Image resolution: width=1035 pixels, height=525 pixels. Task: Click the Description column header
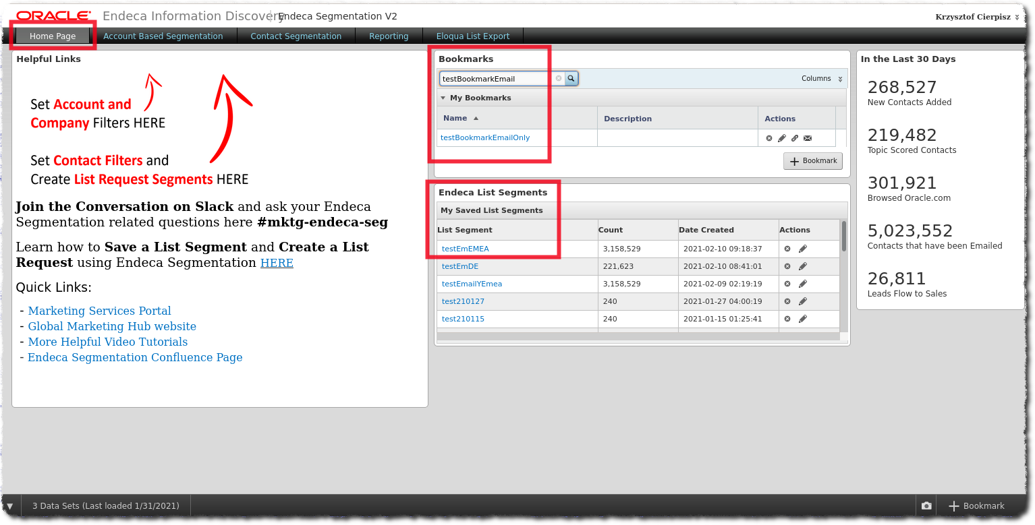tap(677, 118)
